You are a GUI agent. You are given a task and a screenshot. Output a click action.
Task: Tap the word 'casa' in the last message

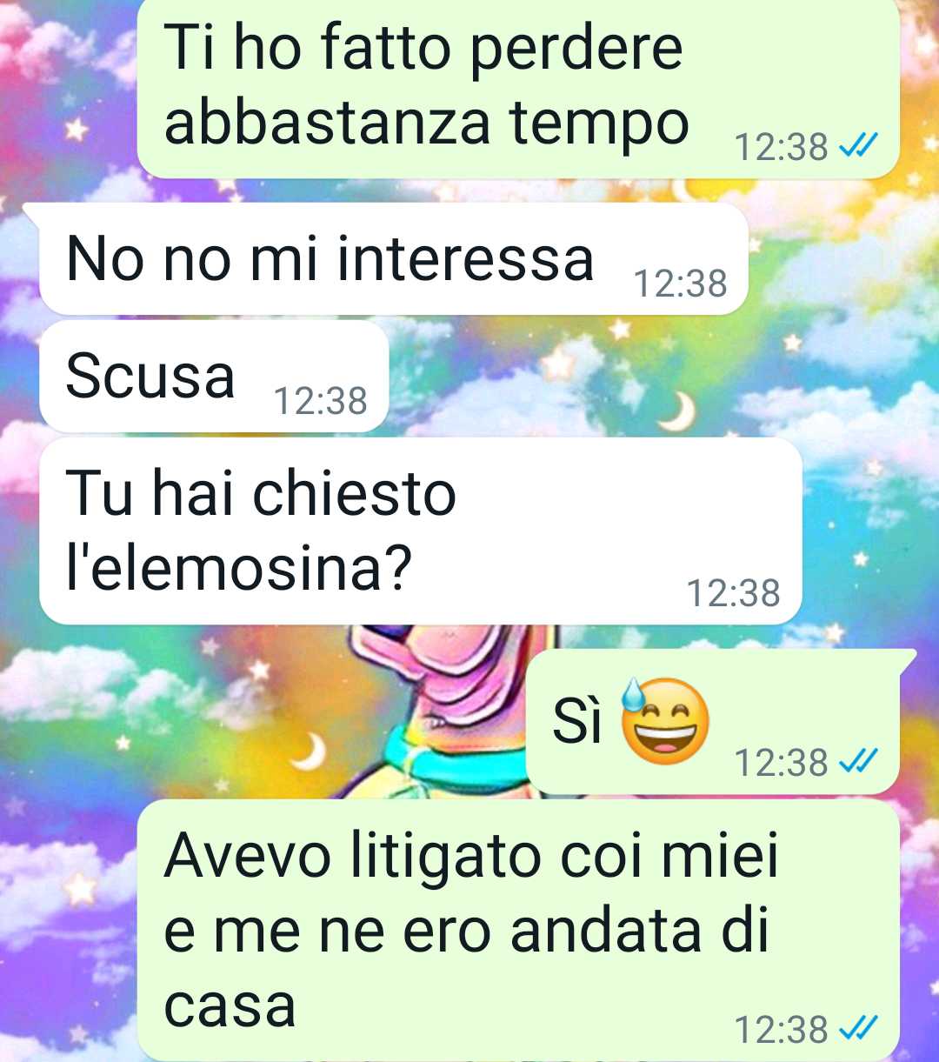click(230, 1005)
